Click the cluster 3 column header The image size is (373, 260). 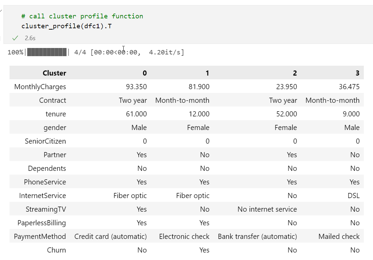tap(357, 73)
